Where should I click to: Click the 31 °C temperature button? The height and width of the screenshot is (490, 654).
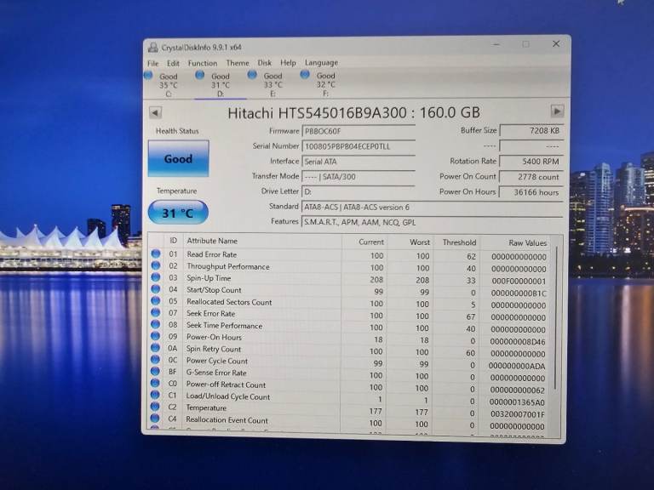178,213
